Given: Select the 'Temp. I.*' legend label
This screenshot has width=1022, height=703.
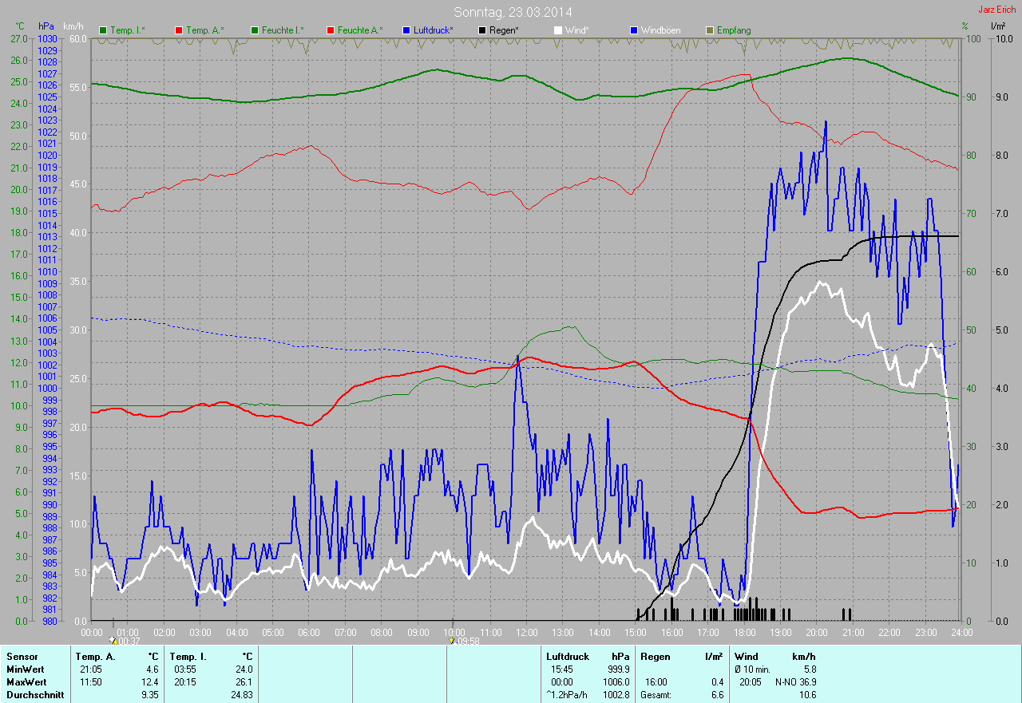Looking at the screenshot, I should pos(128,30).
